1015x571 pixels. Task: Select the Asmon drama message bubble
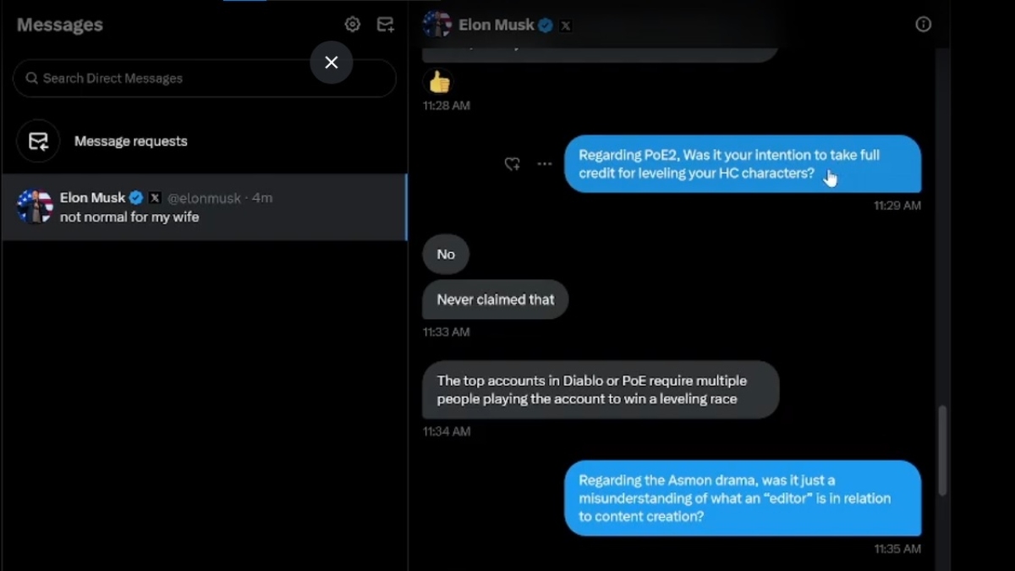click(x=743, y=498)
